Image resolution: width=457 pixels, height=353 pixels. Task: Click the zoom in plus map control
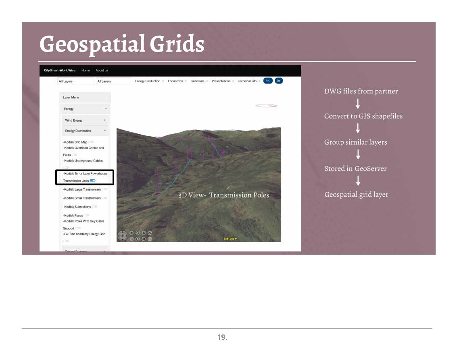pyautogui.click(x=131, y=233)
